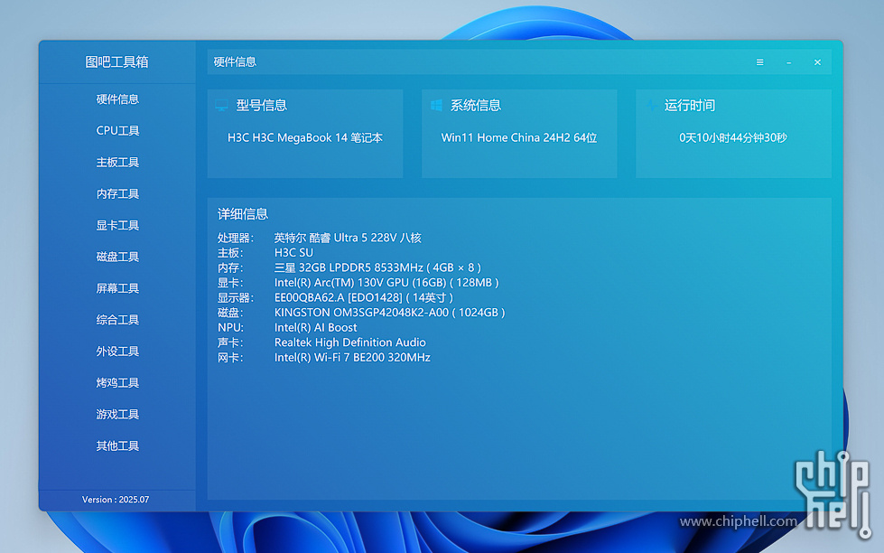Click the GPU value Intel(R) Arc(TM) 130V
This screenshot has height=553, width=884.
386,283
